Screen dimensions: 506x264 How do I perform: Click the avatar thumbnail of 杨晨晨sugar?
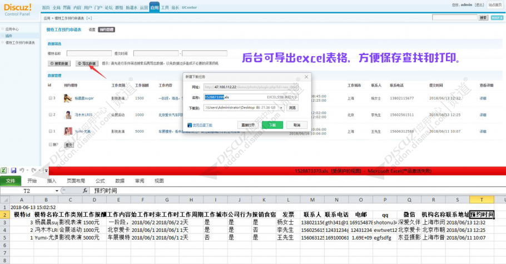click(x=68, y=98)
